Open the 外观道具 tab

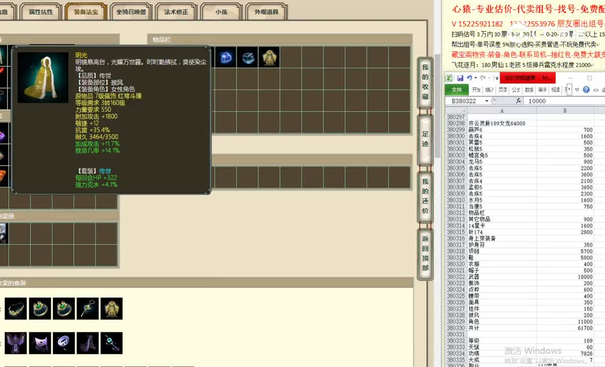[266, 12]
